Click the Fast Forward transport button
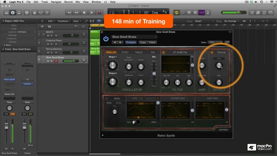The width and height of the screenshot is (277, 156). coord(76,13)
